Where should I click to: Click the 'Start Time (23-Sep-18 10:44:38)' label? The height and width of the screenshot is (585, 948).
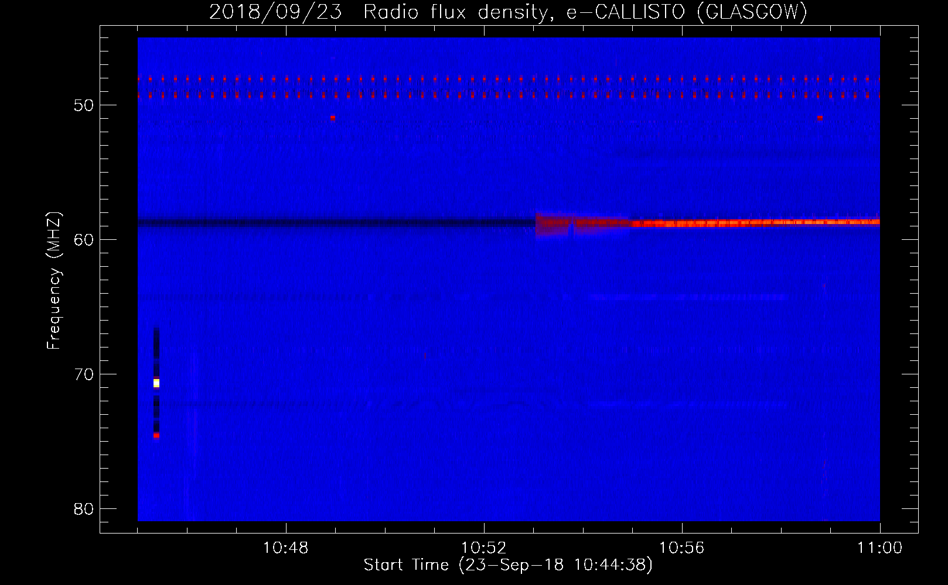(x=508, y=565)
